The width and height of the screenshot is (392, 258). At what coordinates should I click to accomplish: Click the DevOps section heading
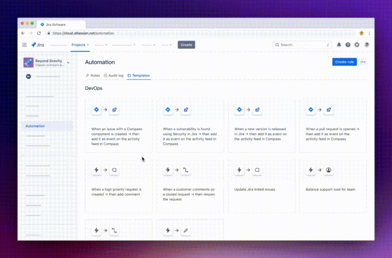[x=94, y=88]
